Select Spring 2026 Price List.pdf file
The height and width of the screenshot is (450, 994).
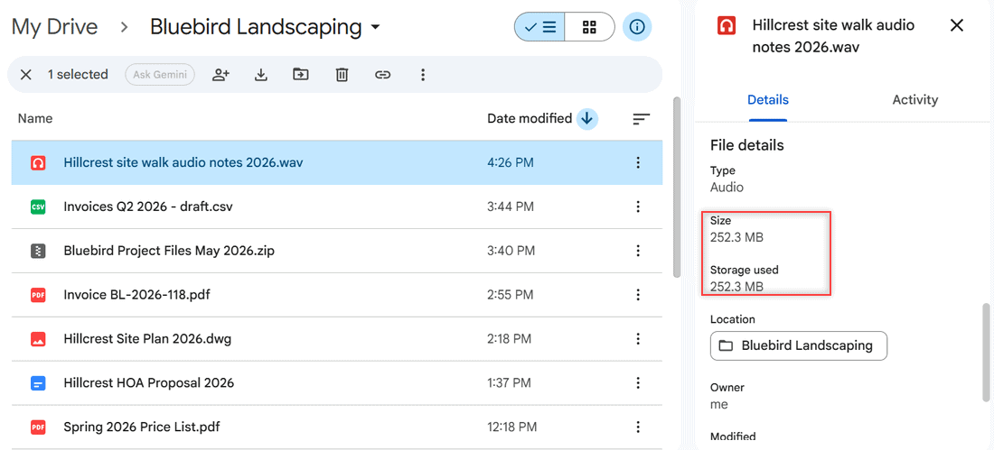click(x=337, y=427)
